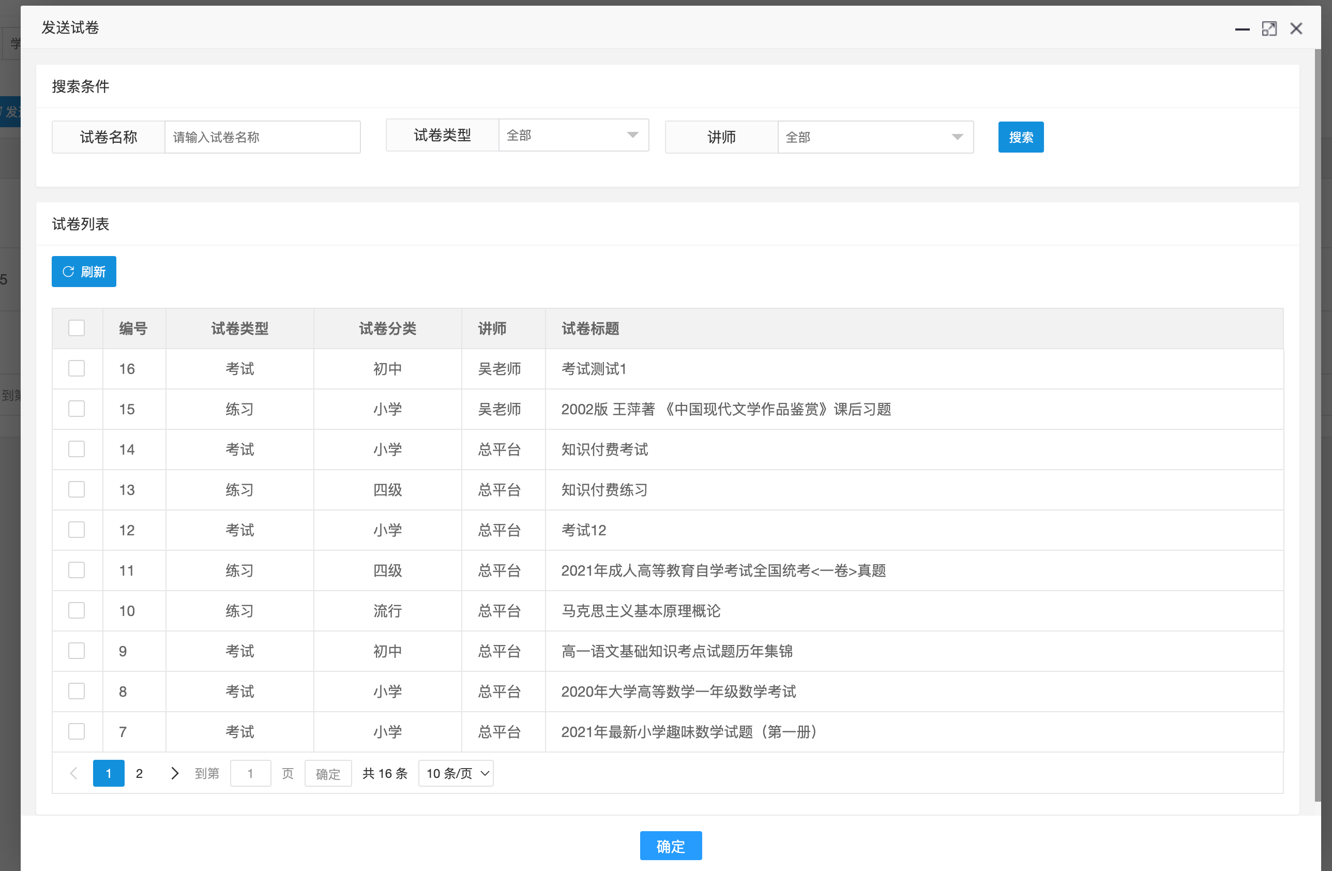
Task: Go to page 2
Action: pos(140,773)
